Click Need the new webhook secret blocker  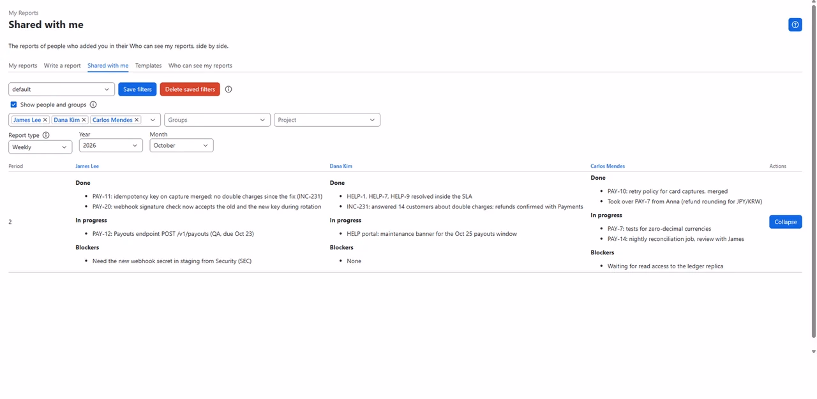click(x=172, y=261)
